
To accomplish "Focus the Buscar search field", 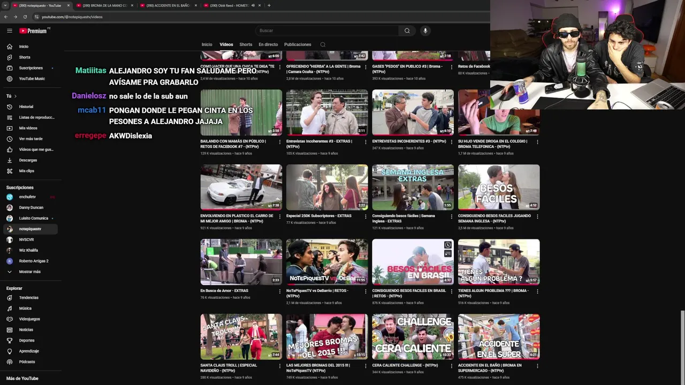I will pos(326,30).
